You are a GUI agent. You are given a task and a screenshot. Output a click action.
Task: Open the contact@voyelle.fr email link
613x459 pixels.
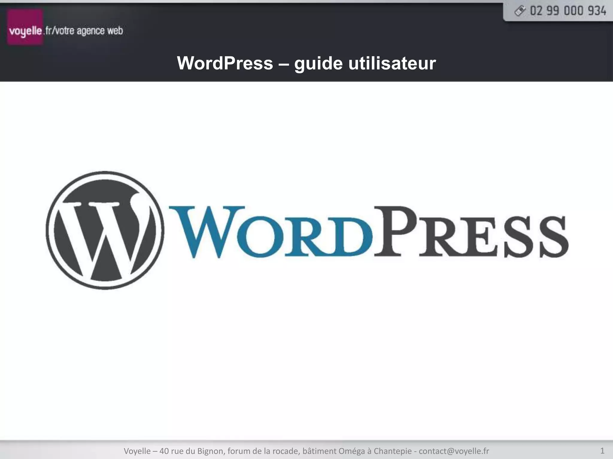(x=454, y=451)
